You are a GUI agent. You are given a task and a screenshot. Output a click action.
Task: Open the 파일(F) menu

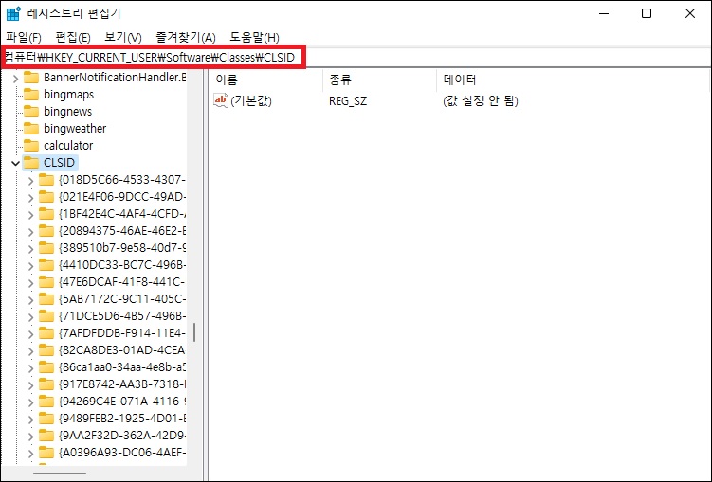[24, 37]
